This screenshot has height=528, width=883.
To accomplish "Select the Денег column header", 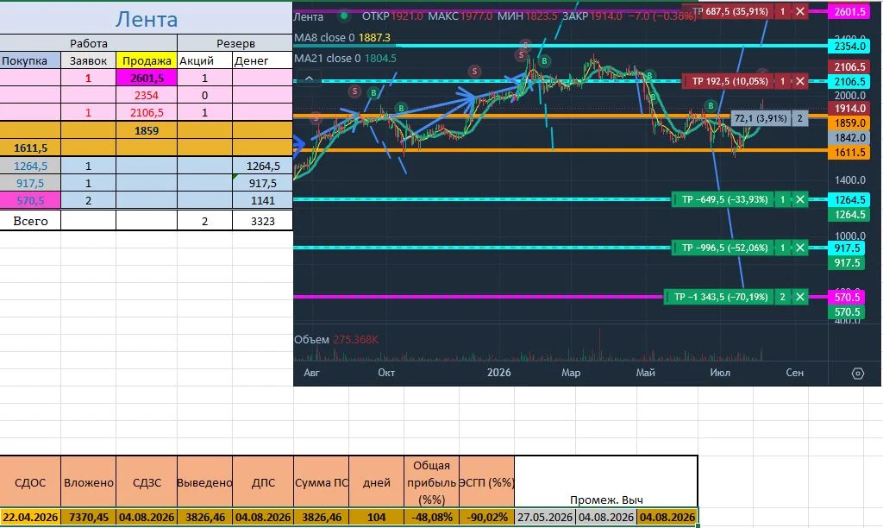I will click(262, 60).
